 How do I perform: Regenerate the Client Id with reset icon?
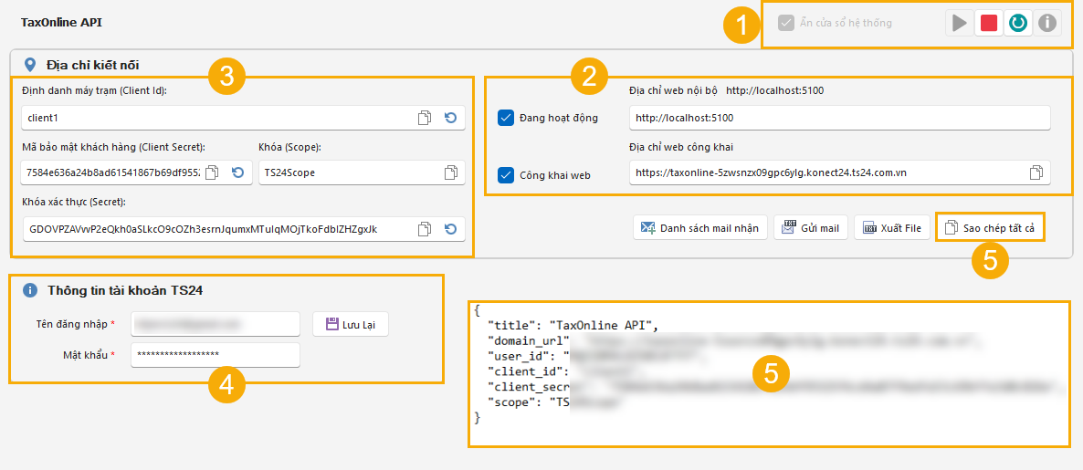click(x=451, y=118)
